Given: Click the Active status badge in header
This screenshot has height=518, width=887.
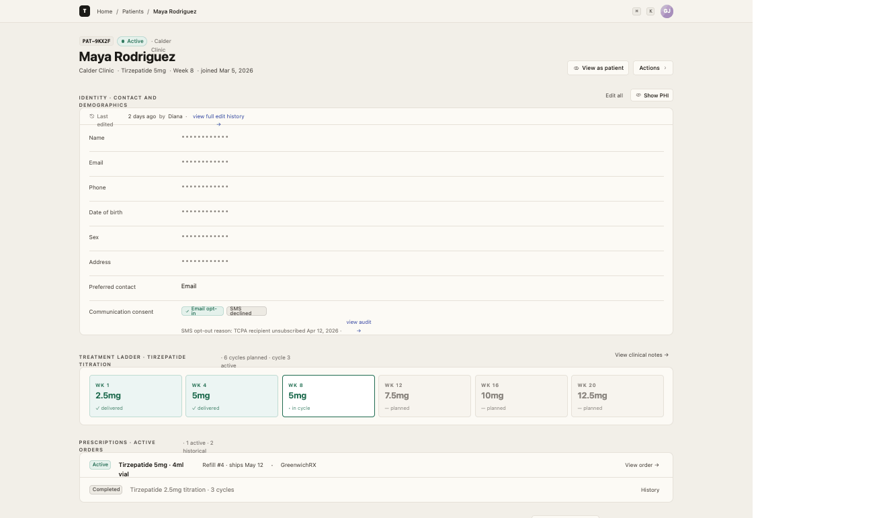Looking at the screenshot, I should point(132,41).
